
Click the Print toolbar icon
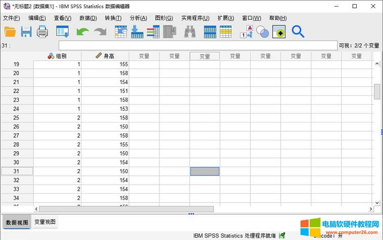pyautogui.click(x=42, y=32)
